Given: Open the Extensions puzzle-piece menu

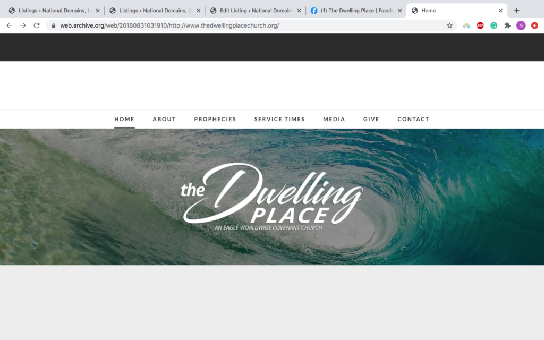Looking at the screenshot, I should 507,25.
